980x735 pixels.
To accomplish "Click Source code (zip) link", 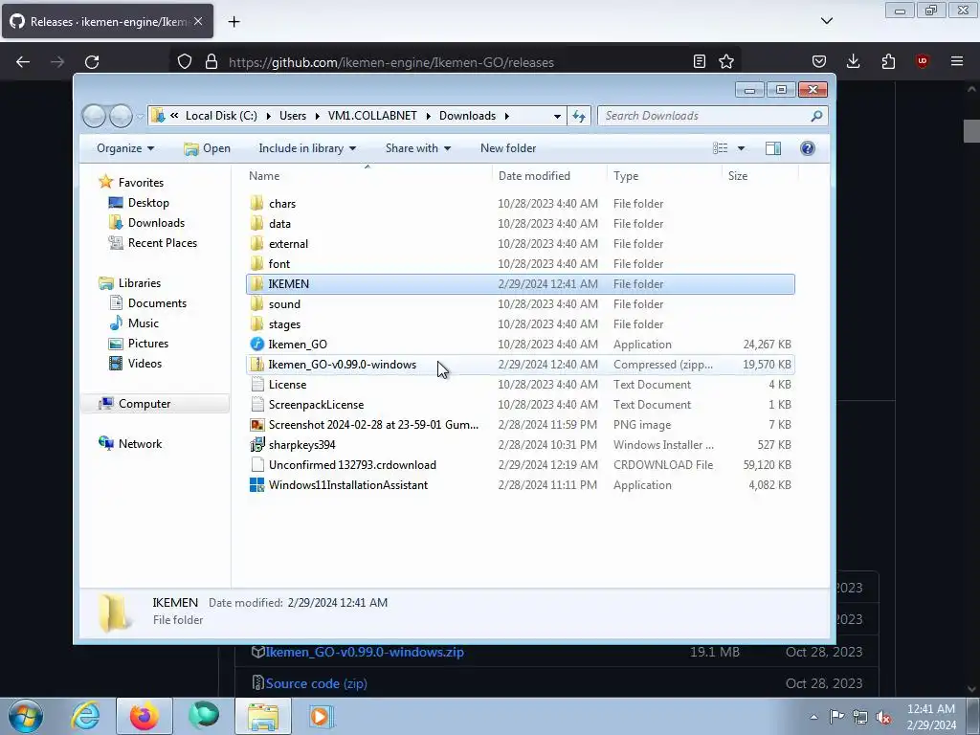I will (x=316, y=683).
